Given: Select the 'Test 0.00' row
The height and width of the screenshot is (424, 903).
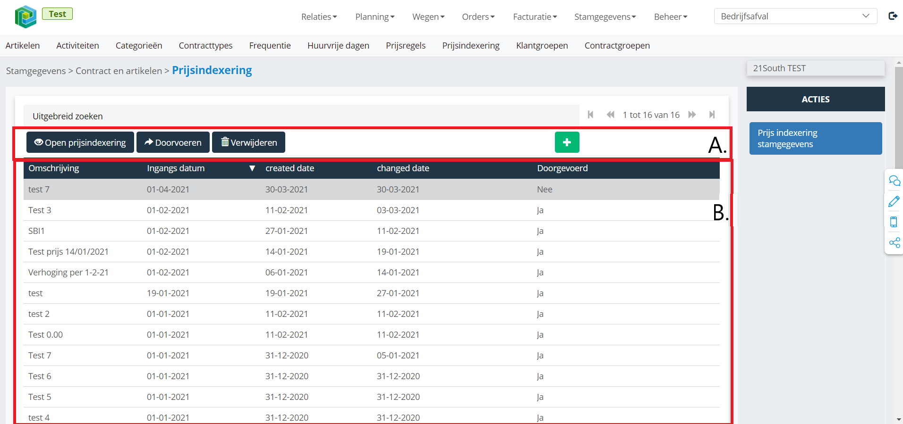Looking at the screenshot, I should click(x=372, y=334).
